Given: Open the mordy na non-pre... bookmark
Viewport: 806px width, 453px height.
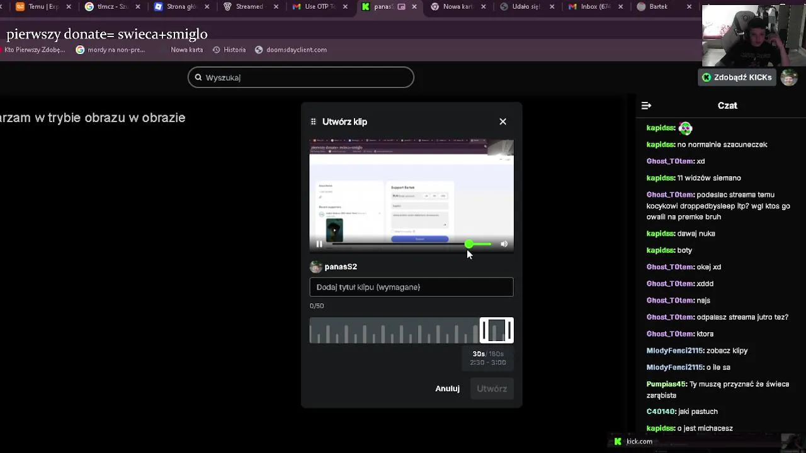Looking at the screenshot, I should coord(110,50).
